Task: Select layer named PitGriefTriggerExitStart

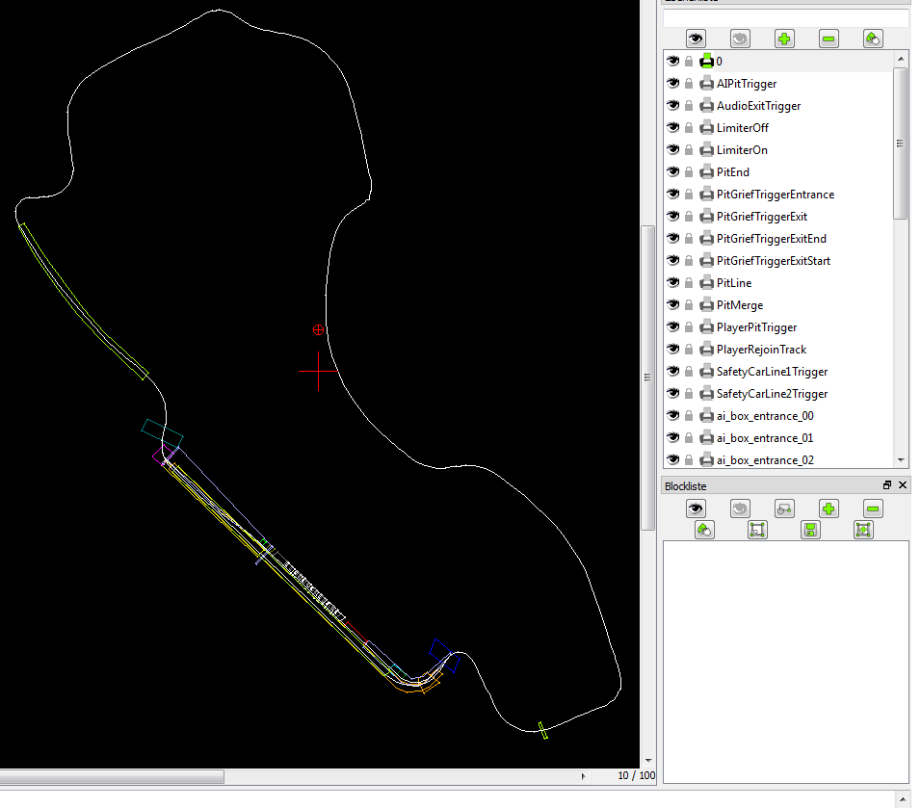Action: click(773, 261)
